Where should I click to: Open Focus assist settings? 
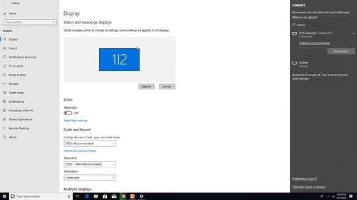pyautogui.click(x=16, y=66)
